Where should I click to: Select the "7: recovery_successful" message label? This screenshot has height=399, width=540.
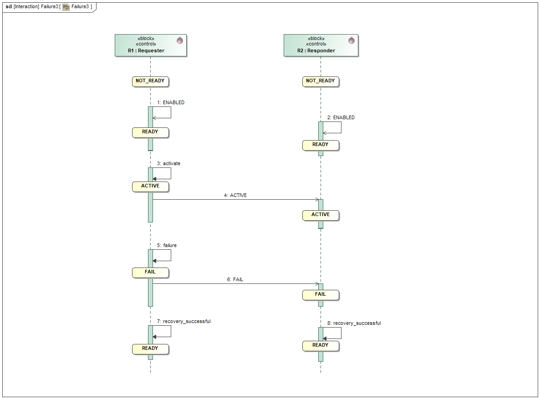pyautogui.click(x=184, y=321)
